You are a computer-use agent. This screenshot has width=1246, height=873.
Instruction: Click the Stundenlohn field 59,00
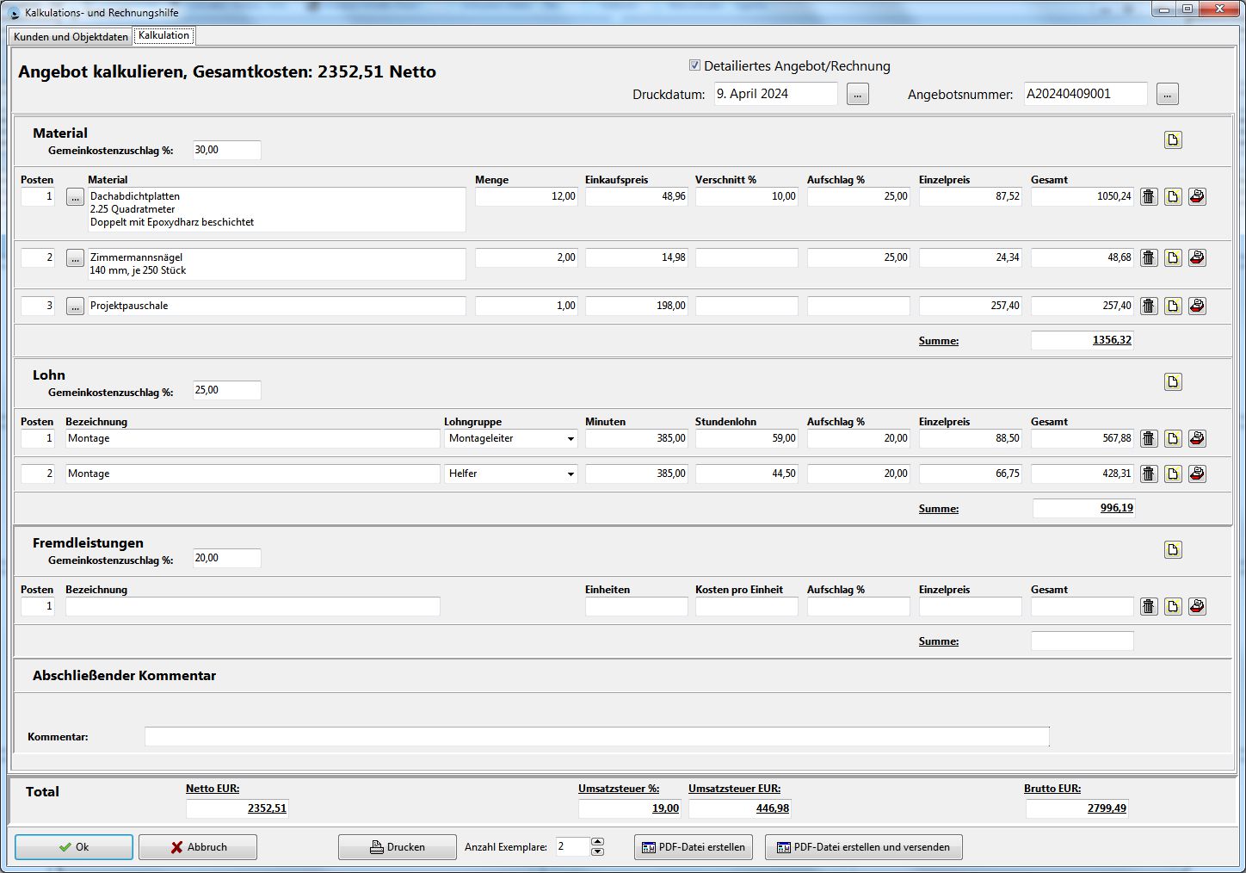(x=747, y=439)
